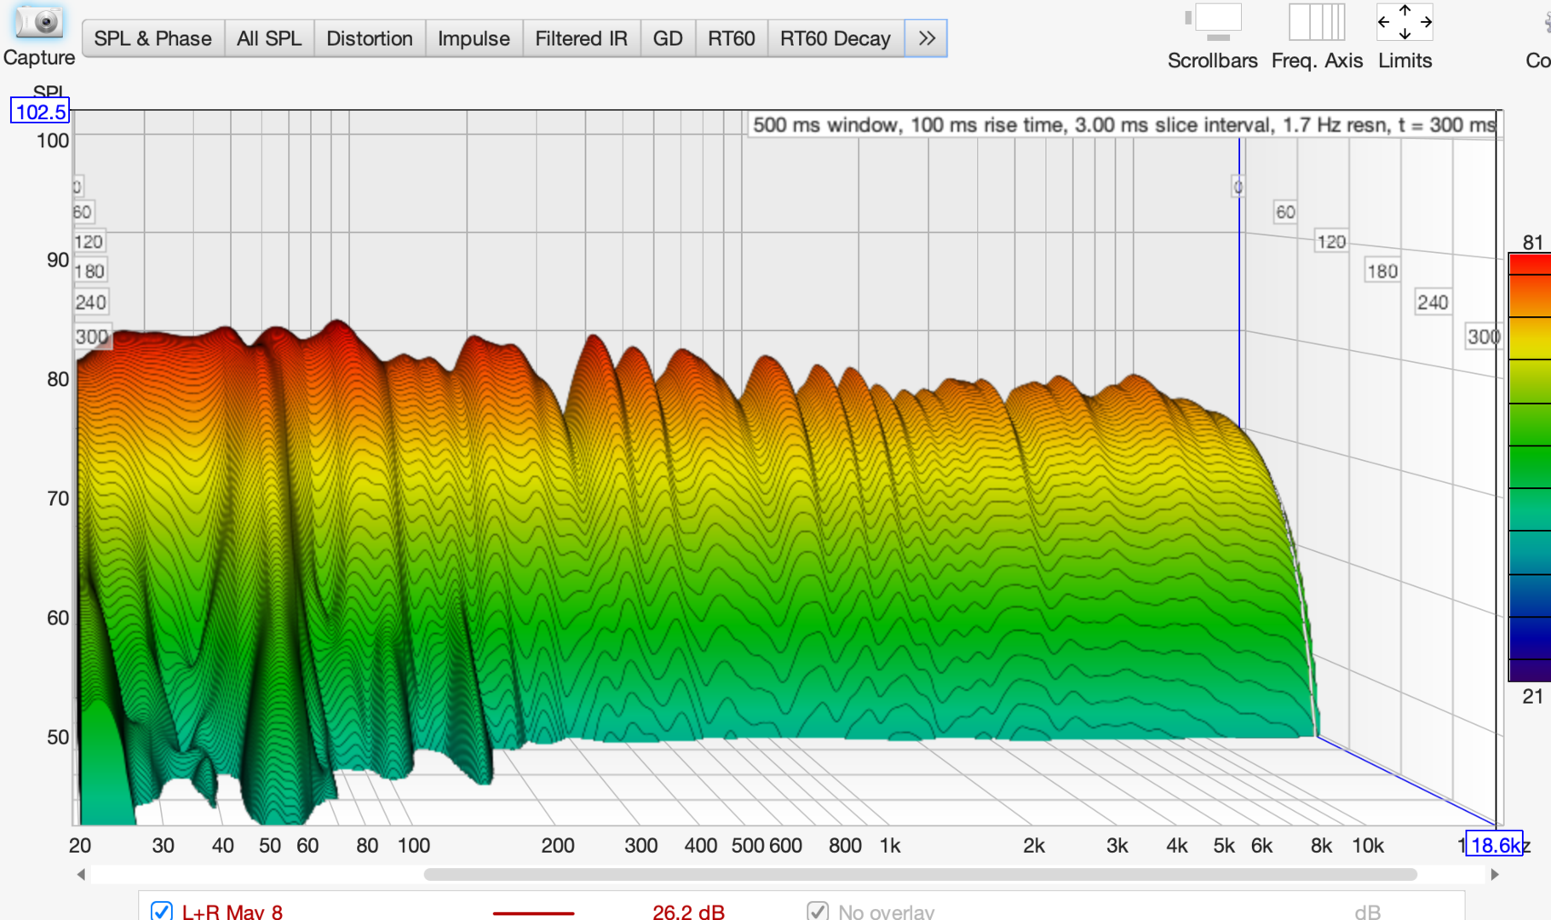Open the All SPL tab
Screen dimensions: 1551x920
tap(269, 38)
